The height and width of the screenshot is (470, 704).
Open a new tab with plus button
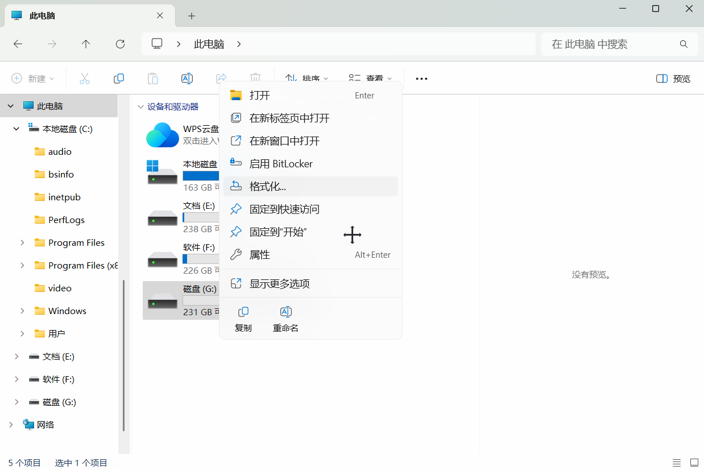192,16
